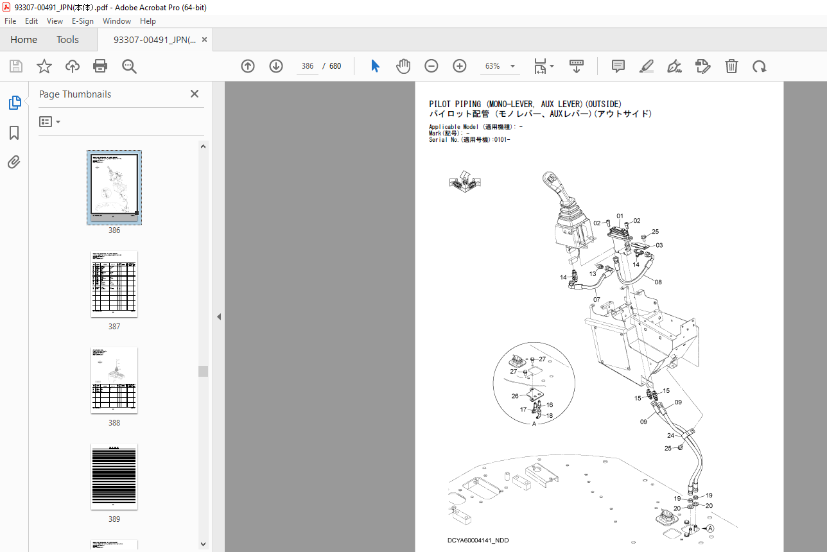827x552 pixels.
Task: Open the E-Sign menu
Action: [x=83, y=21]
